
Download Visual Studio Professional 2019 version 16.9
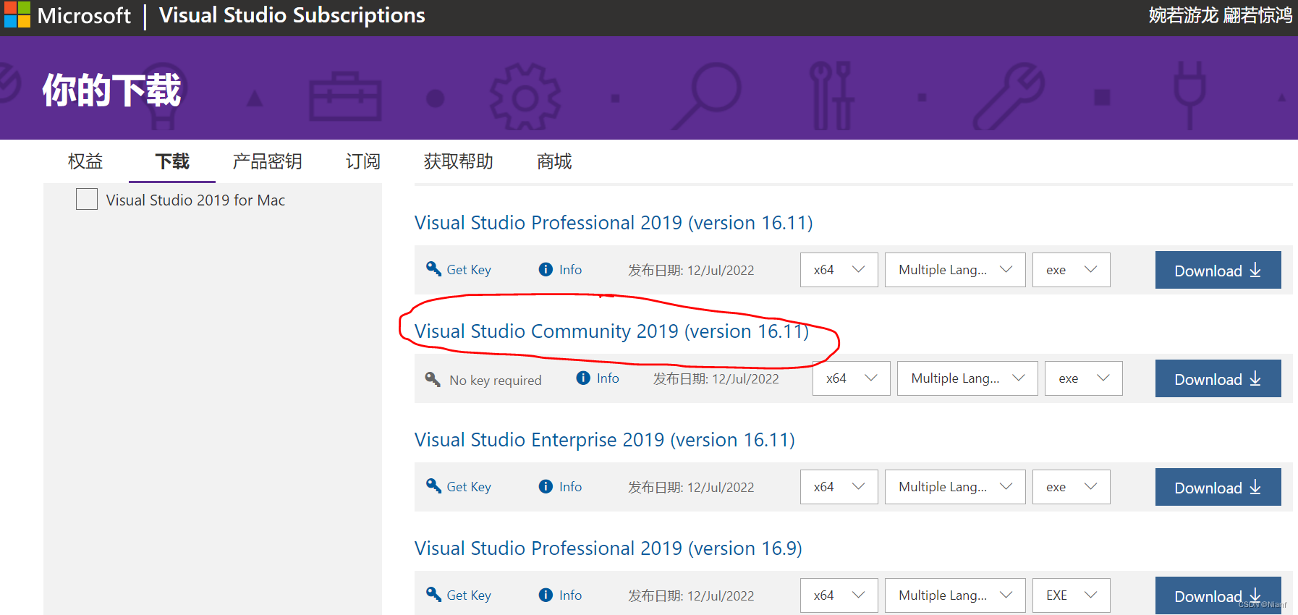(x=1218, y=595)
